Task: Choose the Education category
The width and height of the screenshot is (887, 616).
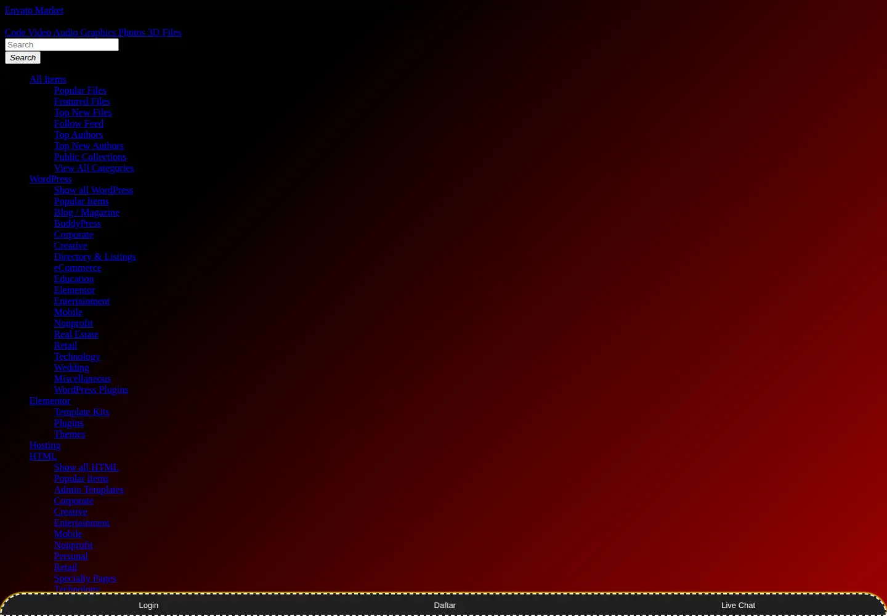Action: point(74,279)
